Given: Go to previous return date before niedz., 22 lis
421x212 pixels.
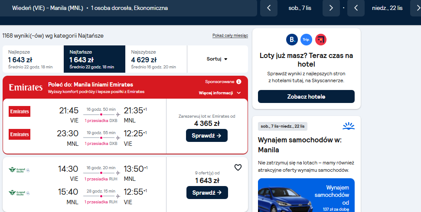Looking at the screenshot, I should 356,8.
